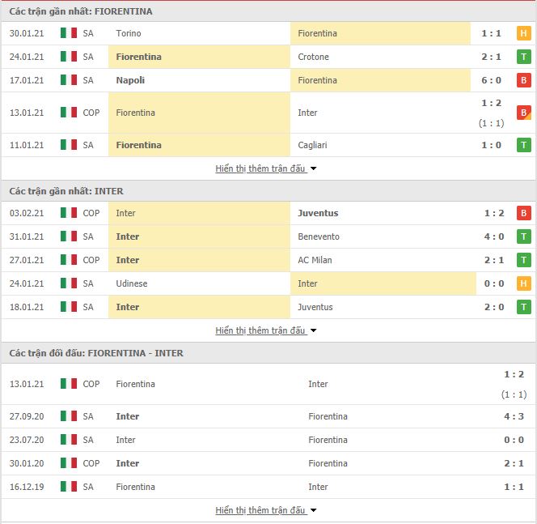Click the green T badge for Inter vs Benevento
Screen dimensions: 537x524
[523, 236]
